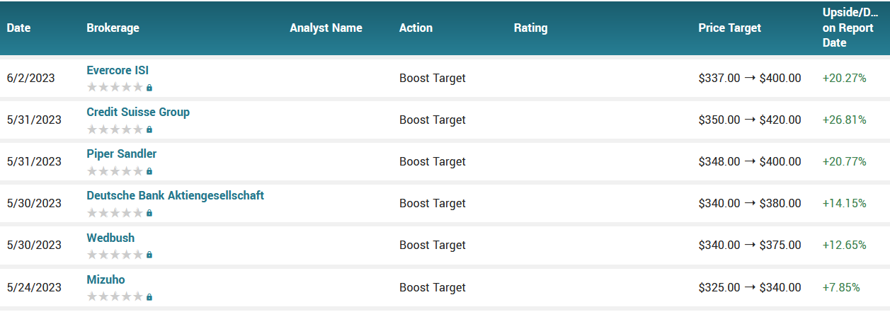Click the lock icon under Credit Suisse Group
This screenshot has height=324, width=890.
coord(149,129)
